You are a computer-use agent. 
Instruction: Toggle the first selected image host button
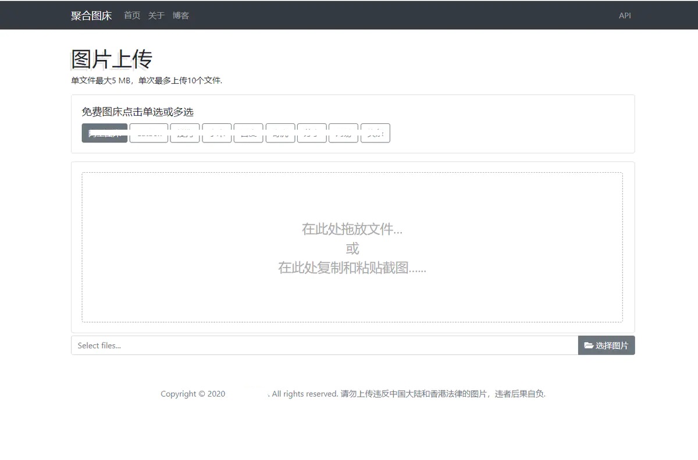tap(104, 133)
